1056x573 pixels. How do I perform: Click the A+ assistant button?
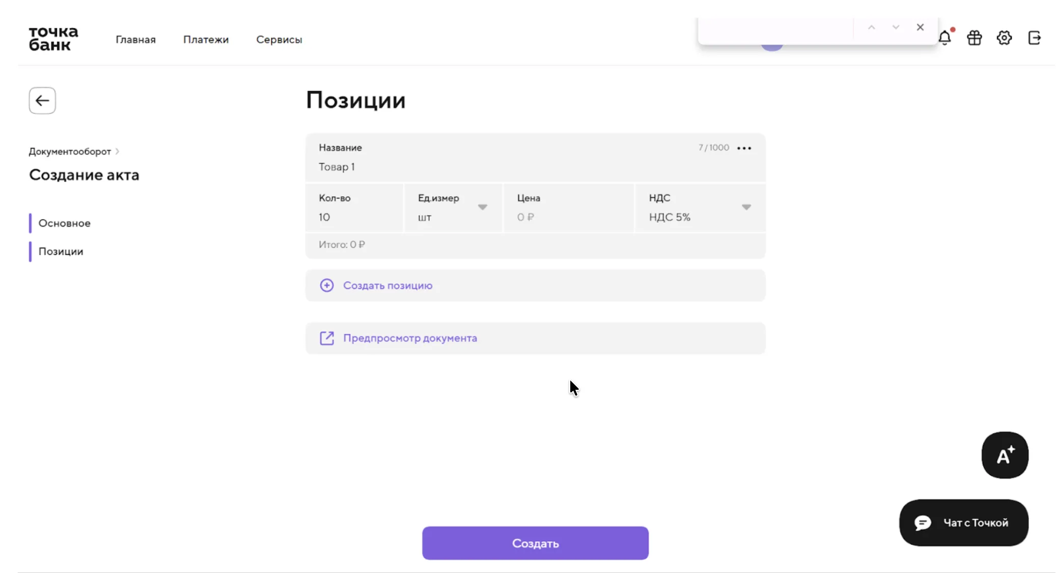tap(1005, 455)
